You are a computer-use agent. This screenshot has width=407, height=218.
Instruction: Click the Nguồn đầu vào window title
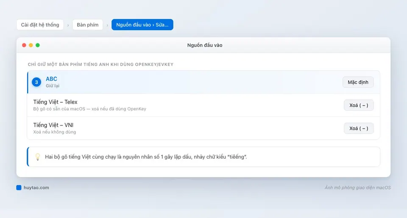click(x=205, y=45)
